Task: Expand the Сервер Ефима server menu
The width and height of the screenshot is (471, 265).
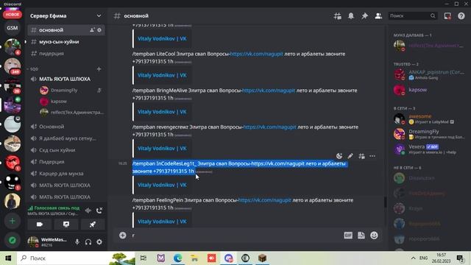Action: [99, 15]
